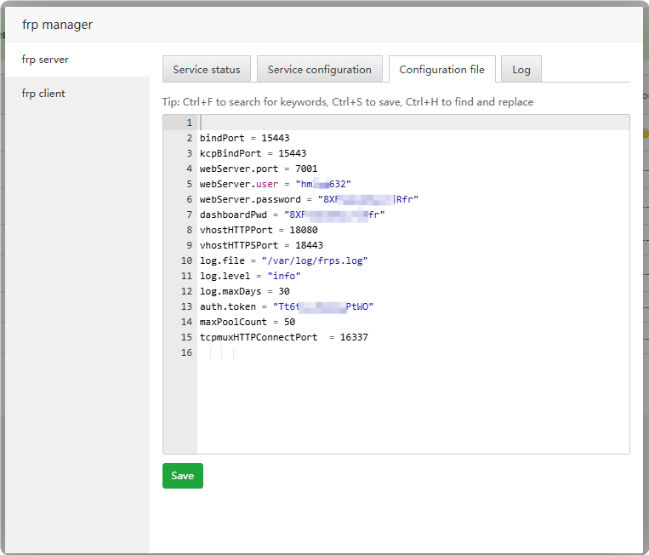Click the kcpBindPort value 15443
This screenshot has height=555, width=649.
click(x=292, y=153)
